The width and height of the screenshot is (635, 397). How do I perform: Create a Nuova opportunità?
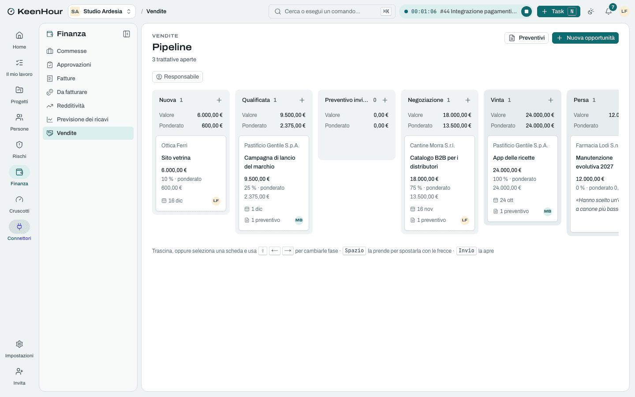point(585,38)
